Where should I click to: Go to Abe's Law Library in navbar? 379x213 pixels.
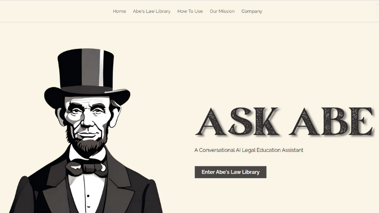(152, 11)
